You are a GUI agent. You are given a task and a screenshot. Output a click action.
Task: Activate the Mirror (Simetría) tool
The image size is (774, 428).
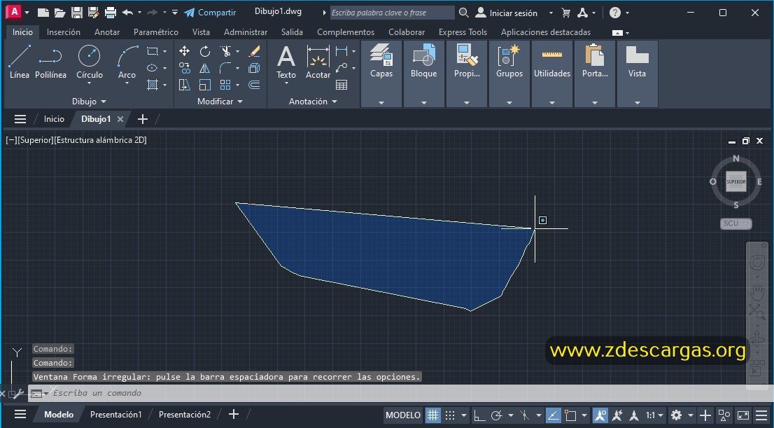[205, 68]
